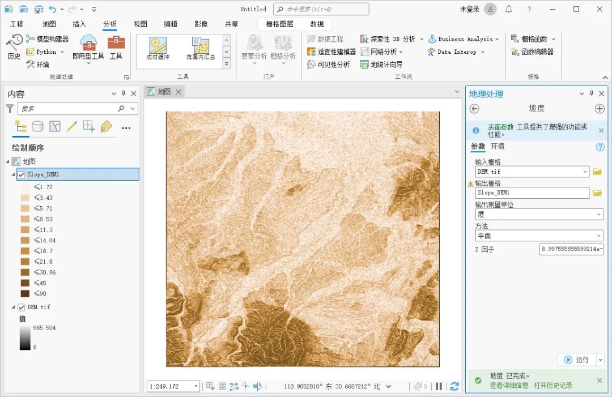612x397 pixels.
Task: Open 函数编辑器 function editor
Action: (532, 52)
